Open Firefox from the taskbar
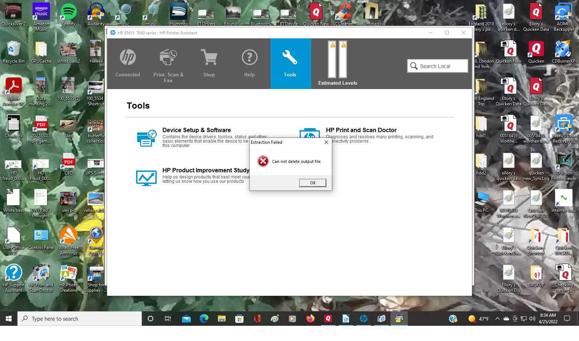The width and height of the screenshot is (579, 341). [x=310, y=319]
